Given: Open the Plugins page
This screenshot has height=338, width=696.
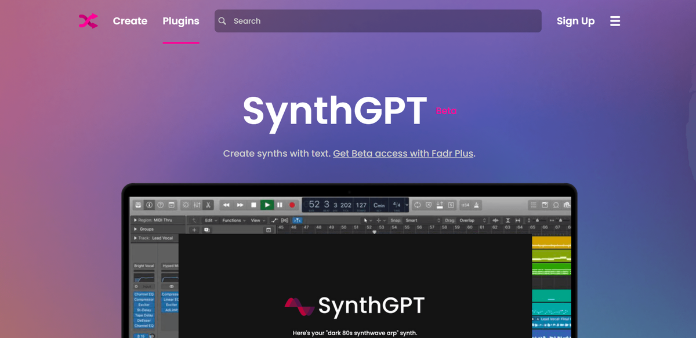Looking at the screenshot, I should click(x=181, y=21).
